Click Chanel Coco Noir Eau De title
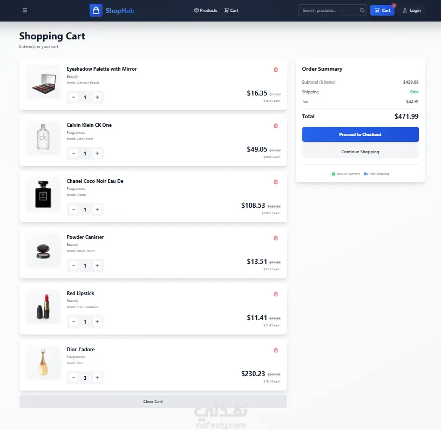The height and width of the screenshot is (430, 441). 95,181
